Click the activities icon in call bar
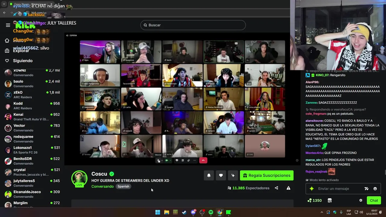The image size is (386, 217). [x=189, y=160]
